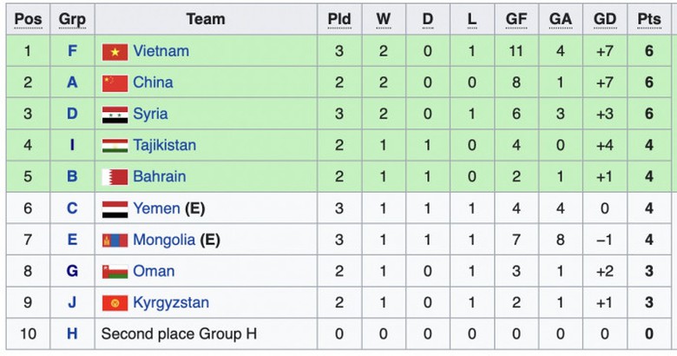Click the Yemen (E) eliminated marker

pos(195,208)
